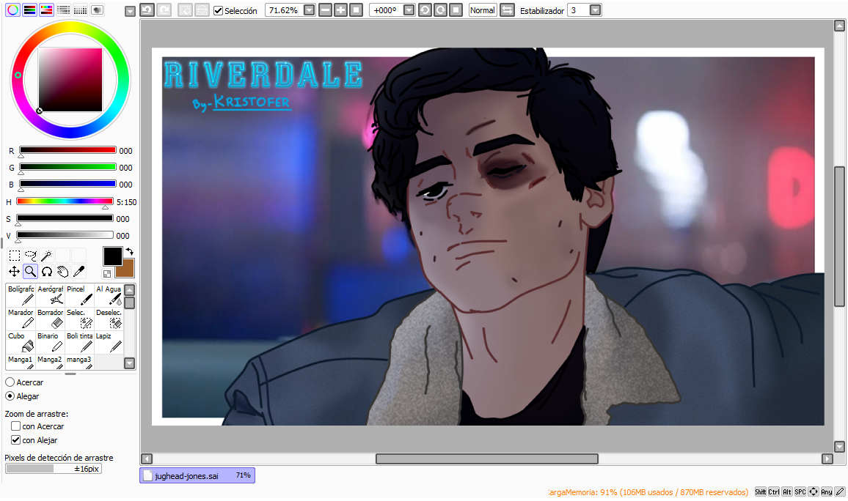
Task: Choose the Selec. pen tool
Action: tap(79, 319)
